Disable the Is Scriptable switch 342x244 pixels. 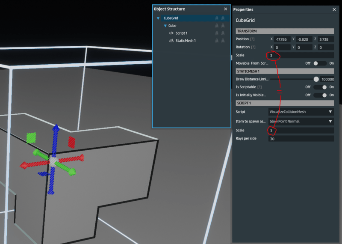(320, 87)
